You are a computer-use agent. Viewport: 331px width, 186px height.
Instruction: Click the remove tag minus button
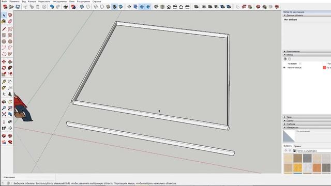click(x=290, y=59)
